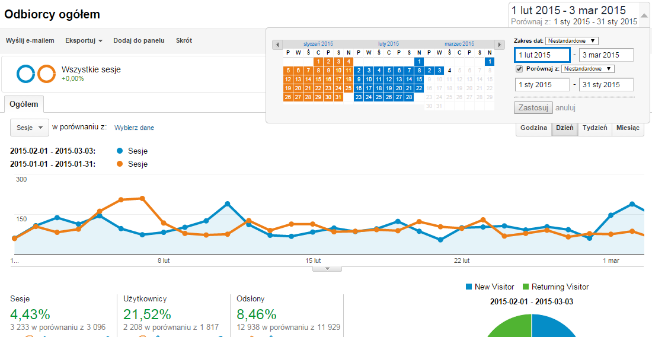Screen dimensions: 652x337
Task: Select the Ogółem tab
Action: pyautogui.click(x=24, y=104)
